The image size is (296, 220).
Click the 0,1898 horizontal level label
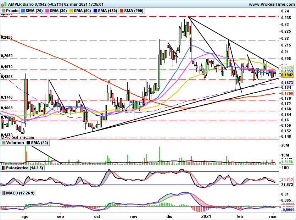point(7,77)
